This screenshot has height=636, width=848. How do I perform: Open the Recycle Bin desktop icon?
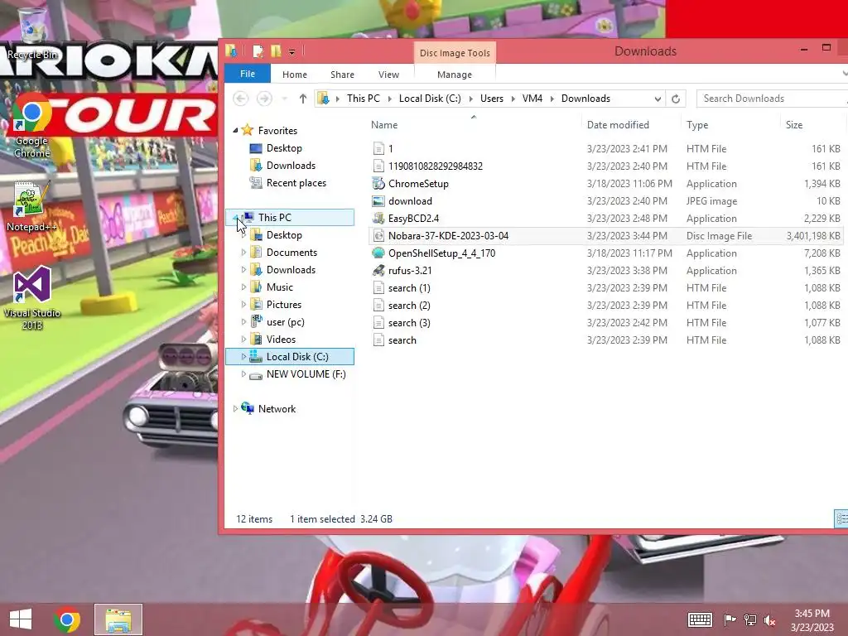[x=32, y=33]
